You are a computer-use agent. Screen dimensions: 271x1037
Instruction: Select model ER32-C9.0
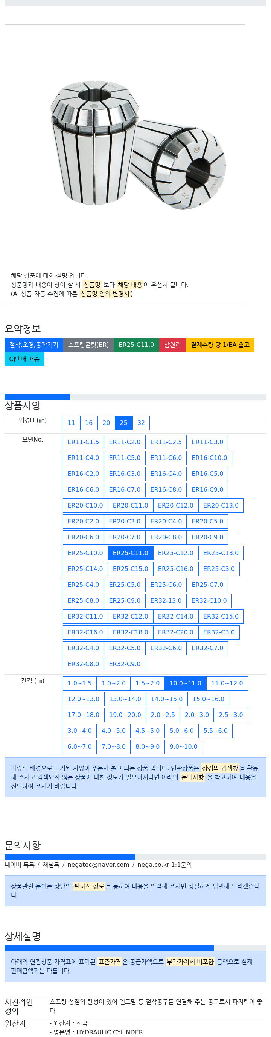point(125,664)
